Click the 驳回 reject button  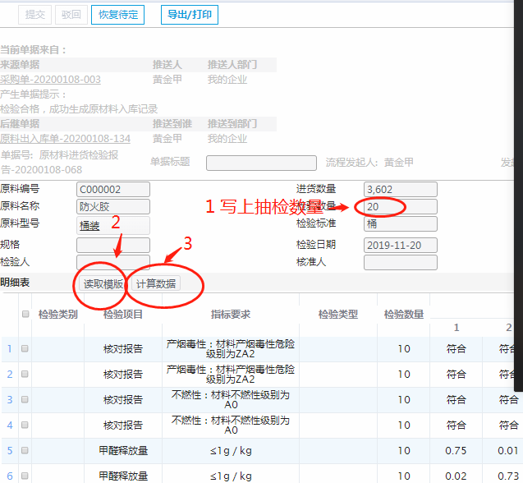(x=71, y=15)
